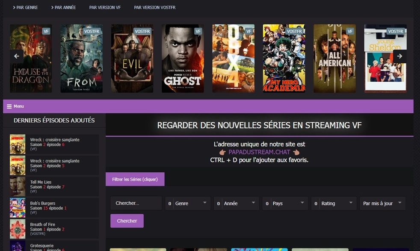Open the Evil series poster
Screen dimensions: 420x251
(132, 59)
